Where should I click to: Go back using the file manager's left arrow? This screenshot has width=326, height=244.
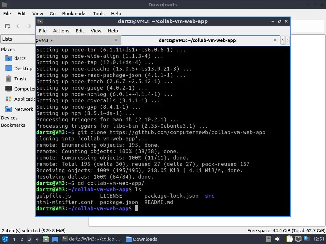[x=18, y=26]
